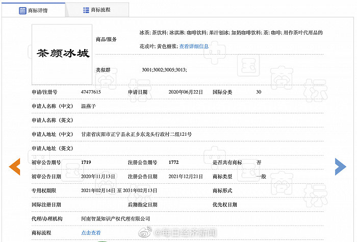Select the 专用权期限 label
The image size is (357, 242).
click(x=44, y=190)
